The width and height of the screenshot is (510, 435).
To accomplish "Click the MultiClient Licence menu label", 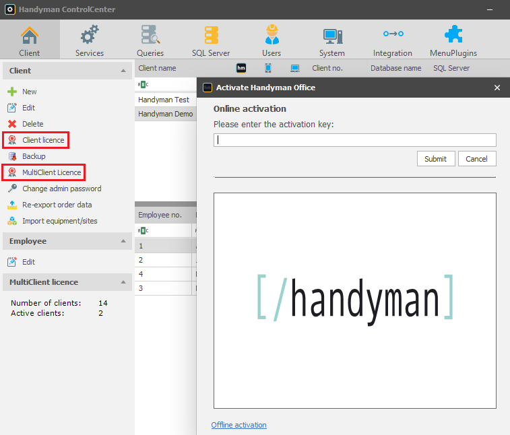I will click(52, 172).
